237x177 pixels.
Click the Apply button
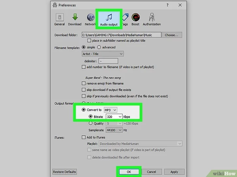[x=174, y=172]
